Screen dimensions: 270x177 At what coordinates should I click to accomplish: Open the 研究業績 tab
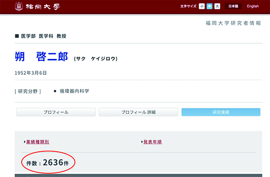click(221, 112)
